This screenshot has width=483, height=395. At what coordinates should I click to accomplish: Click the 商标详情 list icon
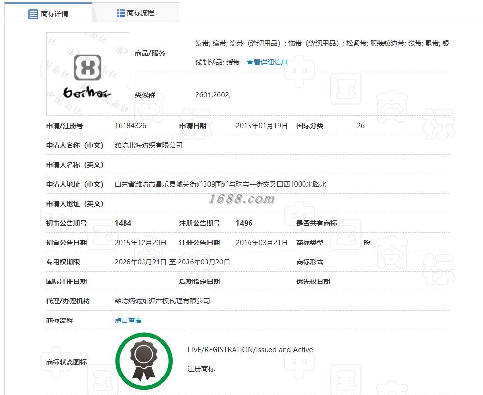(x=33, y=14)
